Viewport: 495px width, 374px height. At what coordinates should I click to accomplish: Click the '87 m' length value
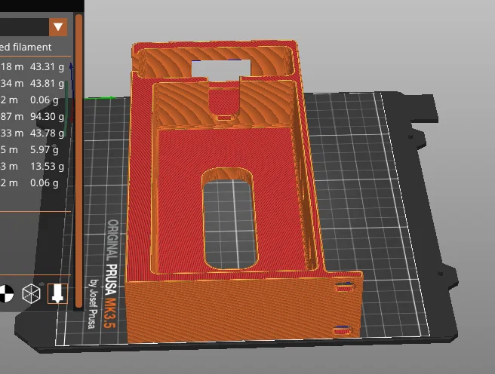click(12, 117)
